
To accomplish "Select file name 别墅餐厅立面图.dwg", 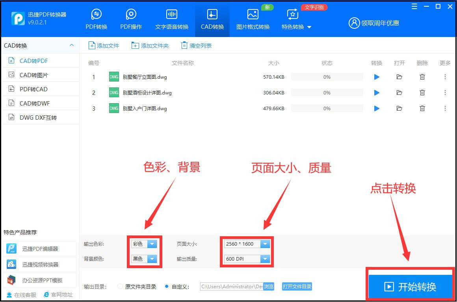I will pos(145,77).
